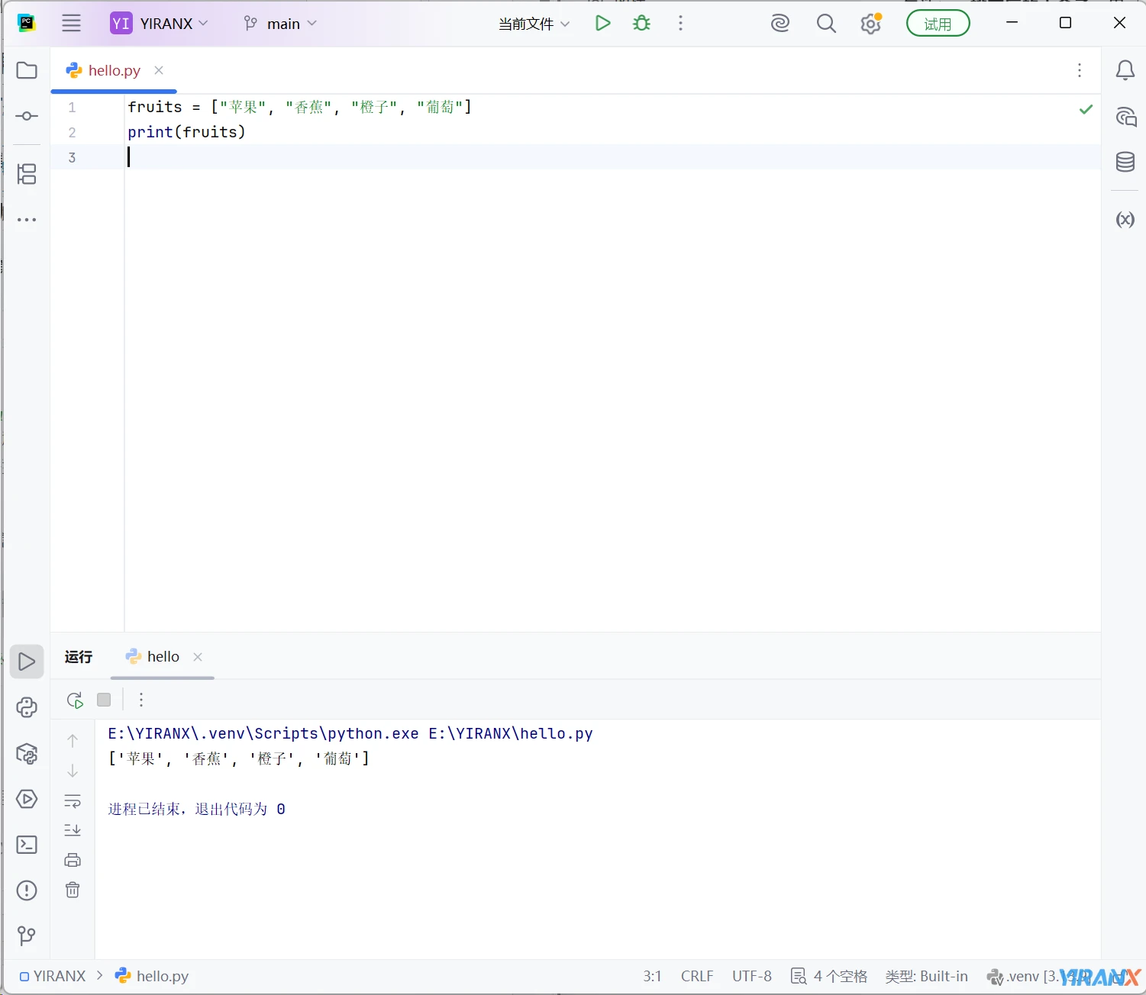Click the 3:1 caret position indicator
The height and width of the screenshot is (995, 1146).
(652, 976)
